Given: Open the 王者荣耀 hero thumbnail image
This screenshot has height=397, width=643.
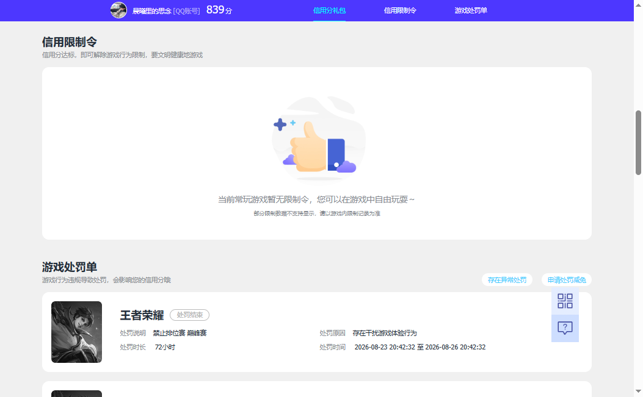Looking at the screenshot, I should click(76, 332).
